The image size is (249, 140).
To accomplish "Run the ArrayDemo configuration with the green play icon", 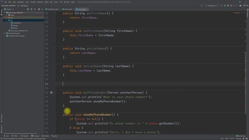I will (x=221, y=5).
